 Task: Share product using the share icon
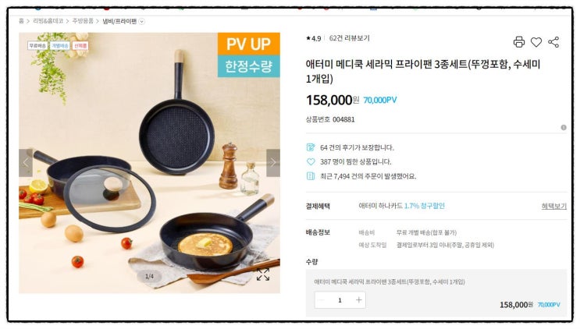coord(553,42)
